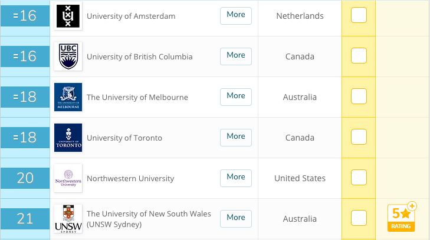The image size is (430, 240).
Task: Click More button beside University of Toronto
Action: point(236,138)
